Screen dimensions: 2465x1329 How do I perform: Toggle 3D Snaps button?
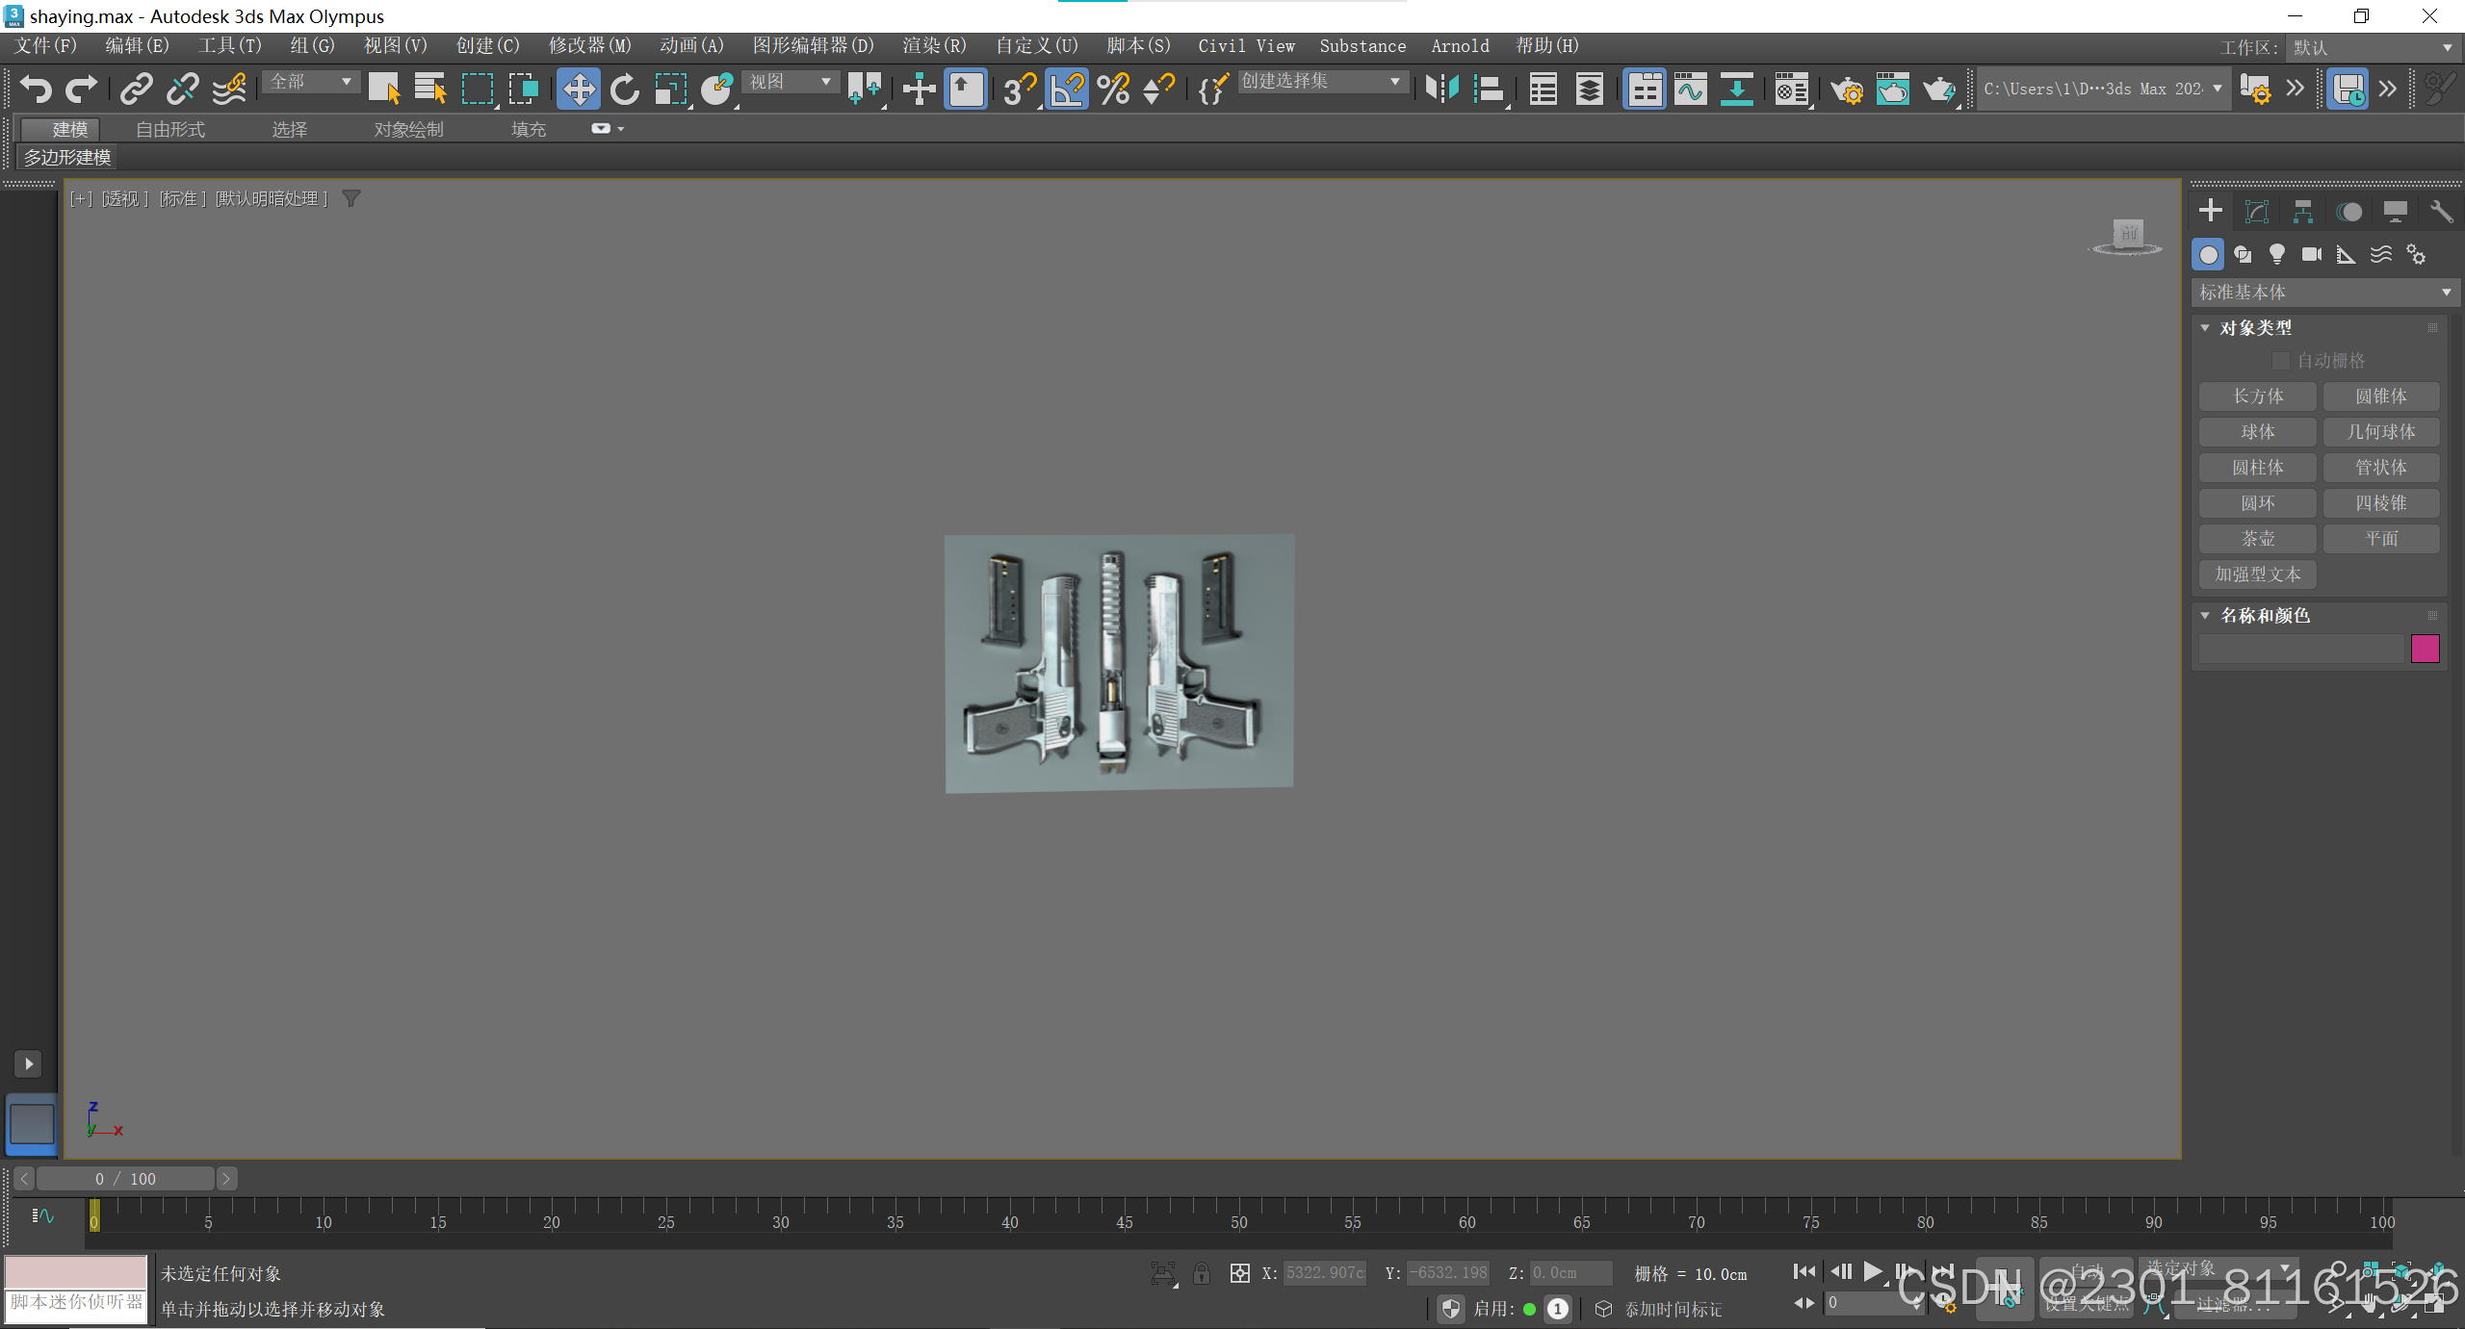(x=1019, y=89)
